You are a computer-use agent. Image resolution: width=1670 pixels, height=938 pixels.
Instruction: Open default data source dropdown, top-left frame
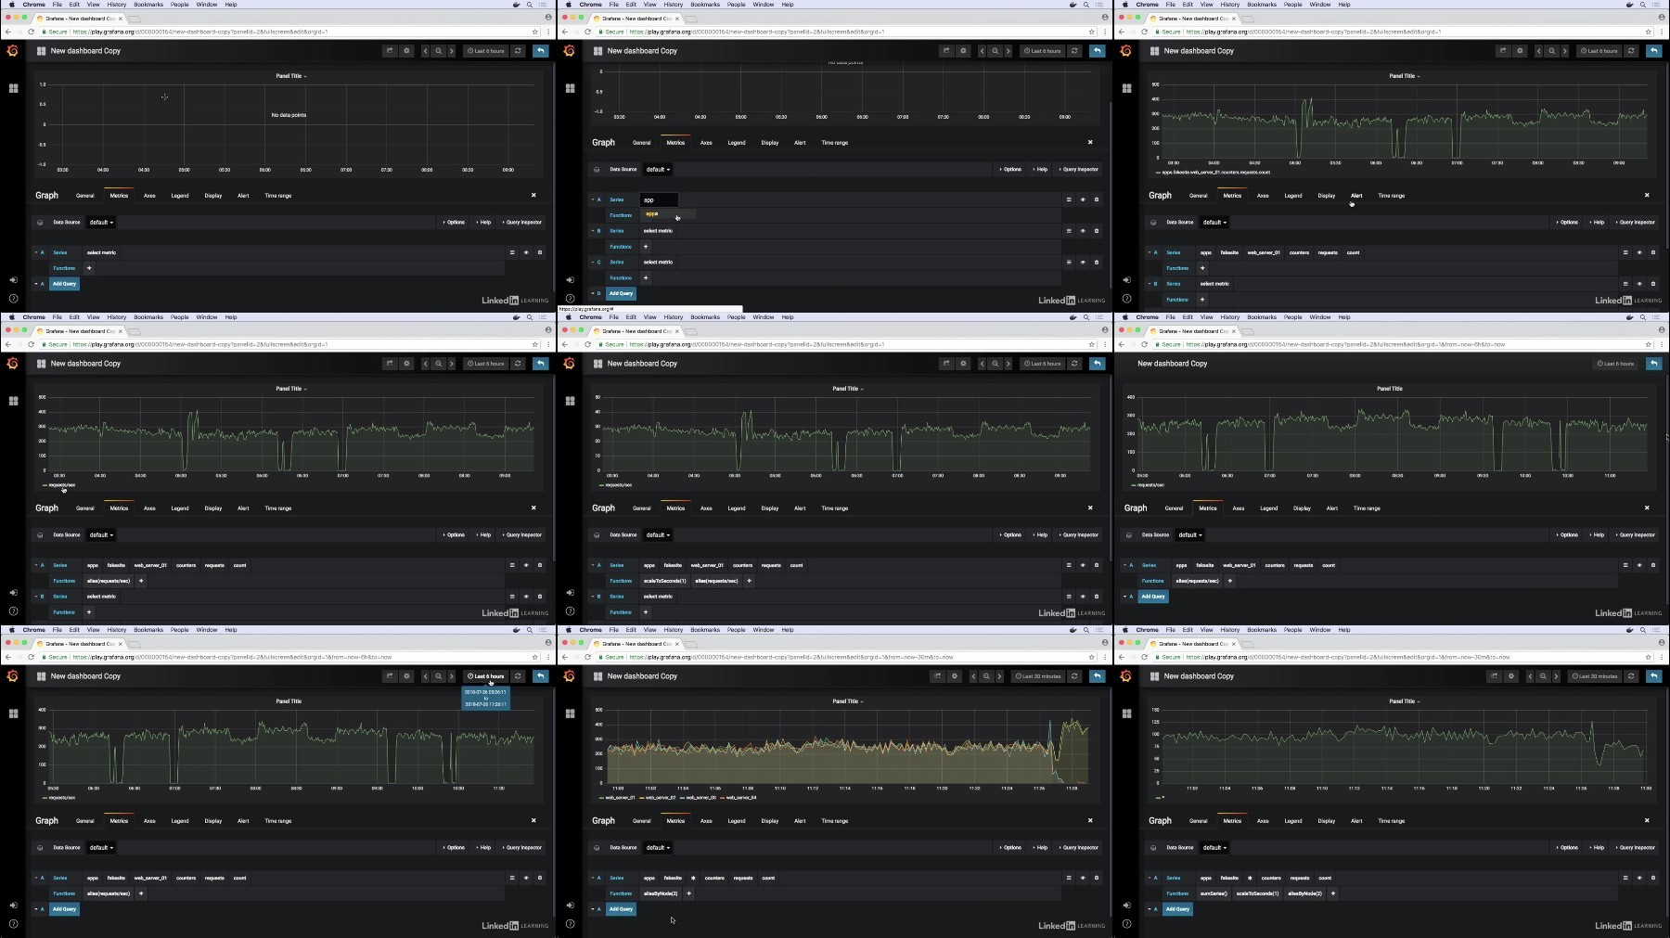pos(100,223)
